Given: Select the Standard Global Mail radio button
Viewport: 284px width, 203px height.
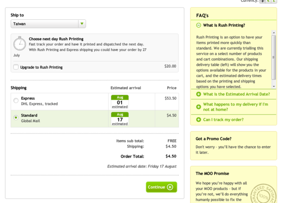Looking at the screenshot, I should [16, 117].
